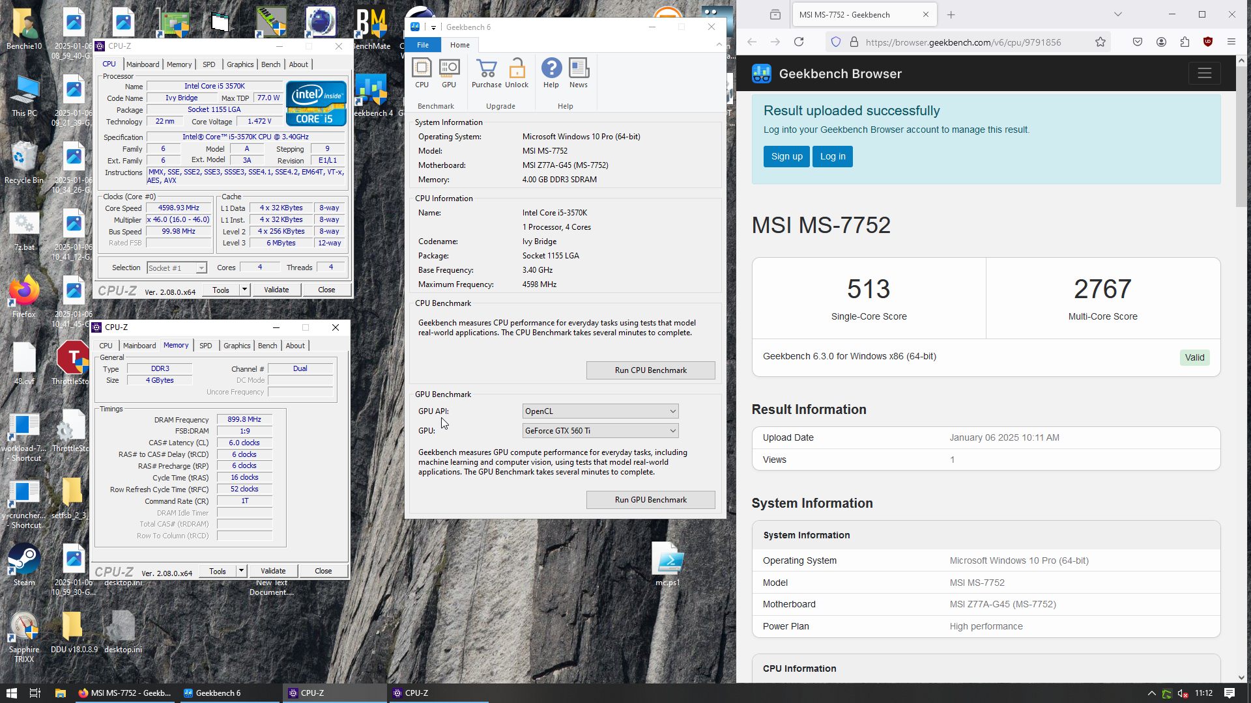Collapse the Geekbench ribbon chevron
Screen dimensions: 1251x703
coord(719,45)
